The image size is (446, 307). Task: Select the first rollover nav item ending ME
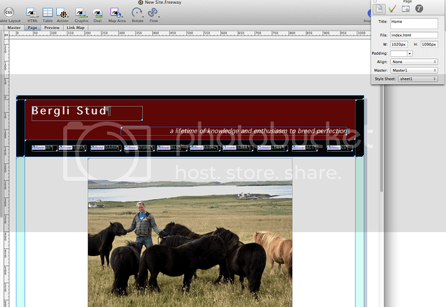coord(44,148)
